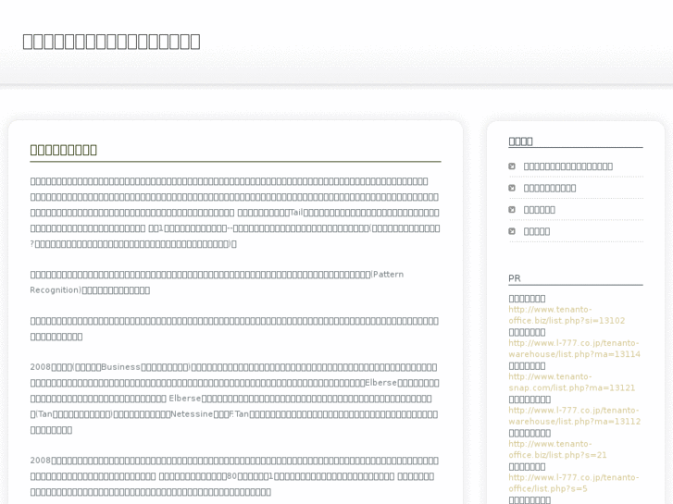This screenshot has height=504, width=673.
Task: Open the l-777.co.jp tenanto-warehouse ma=13114 link
Action: [x=574, y=349]
